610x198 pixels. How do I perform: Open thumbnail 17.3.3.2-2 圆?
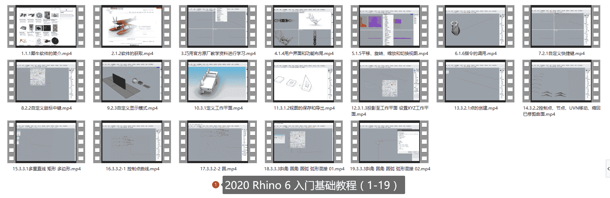click(218, 142)
